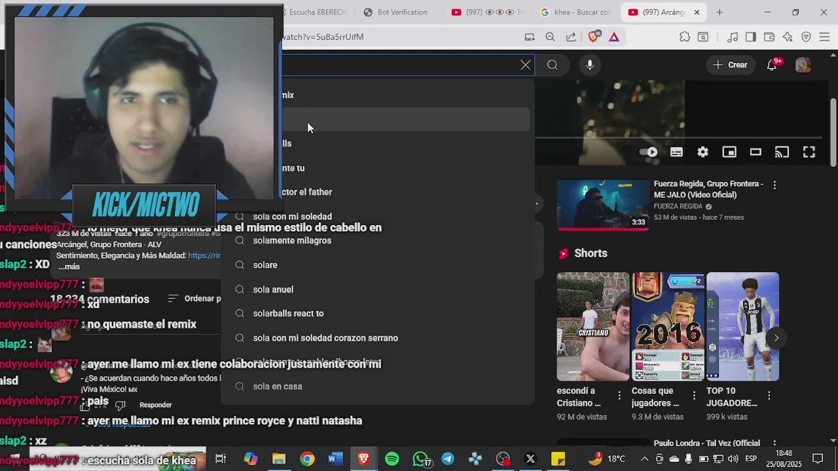Viewport: 838px width, 471px height.
Task: Open File Explorer from the taskbar
Action: [279, 459]
